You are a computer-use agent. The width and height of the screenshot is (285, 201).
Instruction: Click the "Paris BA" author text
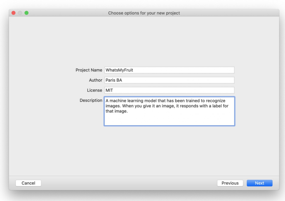coord(114,80)
